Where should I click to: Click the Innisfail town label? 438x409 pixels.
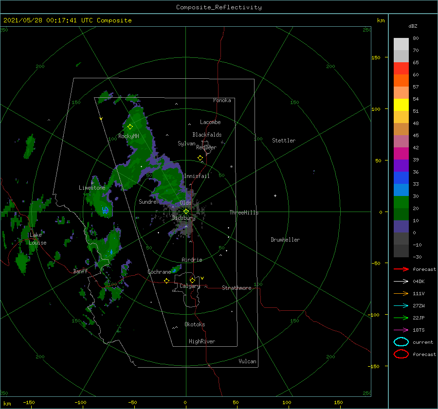pos(197,176)
